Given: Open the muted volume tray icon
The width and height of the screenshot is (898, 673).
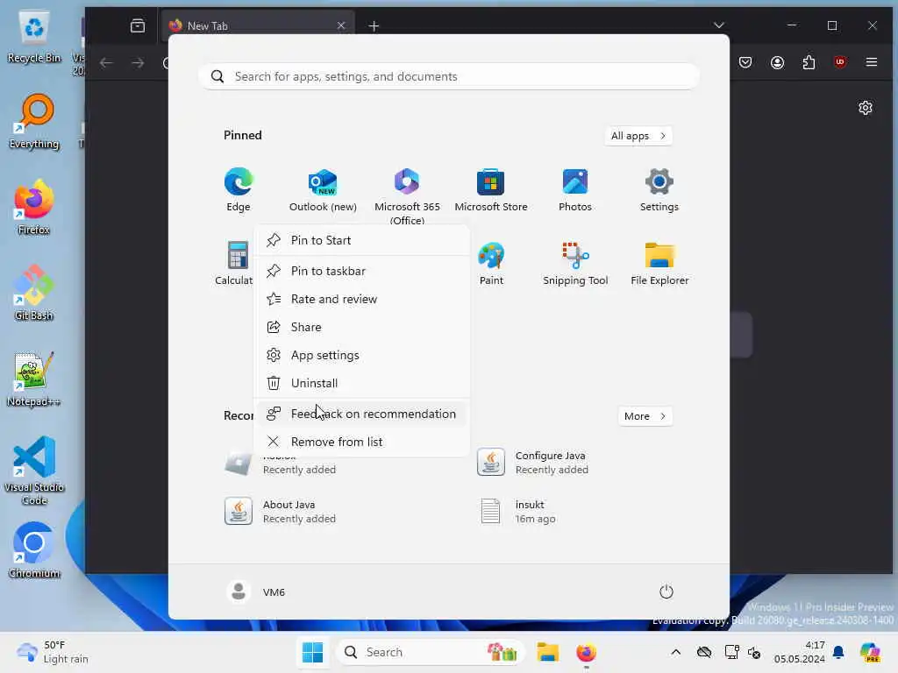Looking at the screenshot, I should [755, 652].
